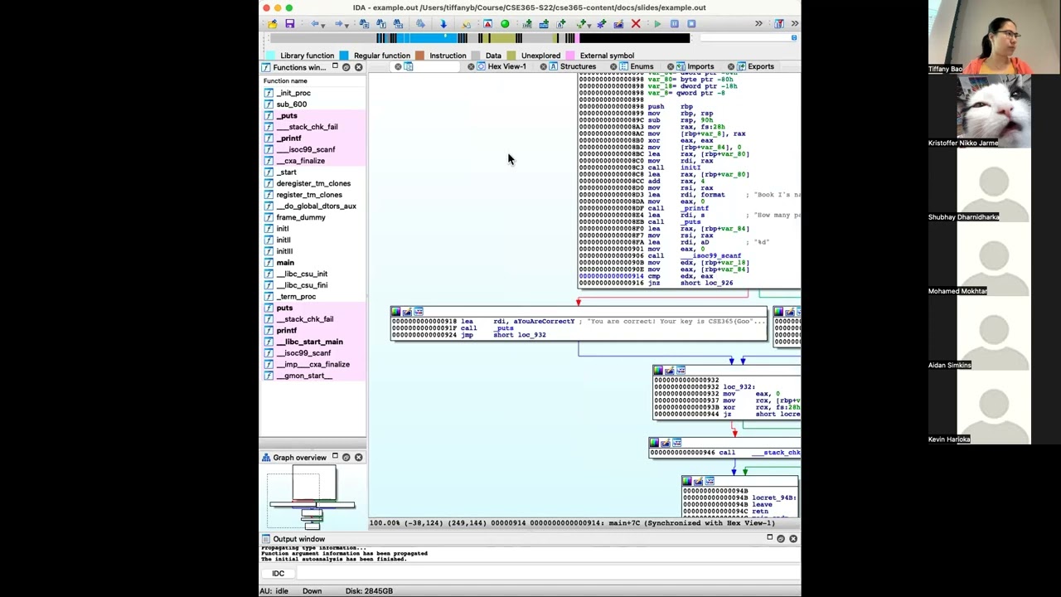Click the Regular function color swatch
This screenshot has height=597, width=1061.
344,56
